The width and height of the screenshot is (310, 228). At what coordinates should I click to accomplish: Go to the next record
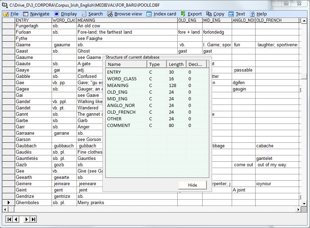point(26,219)
